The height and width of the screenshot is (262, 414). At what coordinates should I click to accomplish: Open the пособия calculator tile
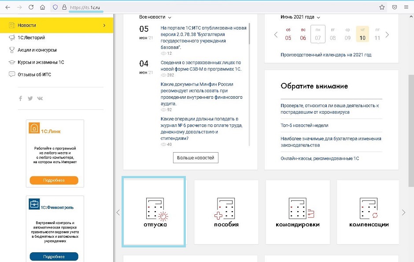(x=226, y=212)
